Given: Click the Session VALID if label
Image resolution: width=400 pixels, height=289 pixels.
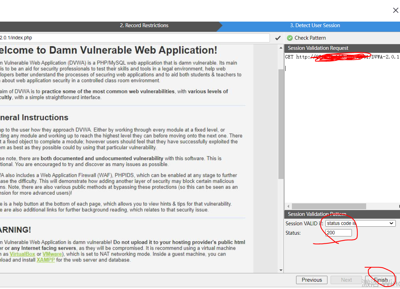Looking at the screenshot, I should (x=304, y=223).
